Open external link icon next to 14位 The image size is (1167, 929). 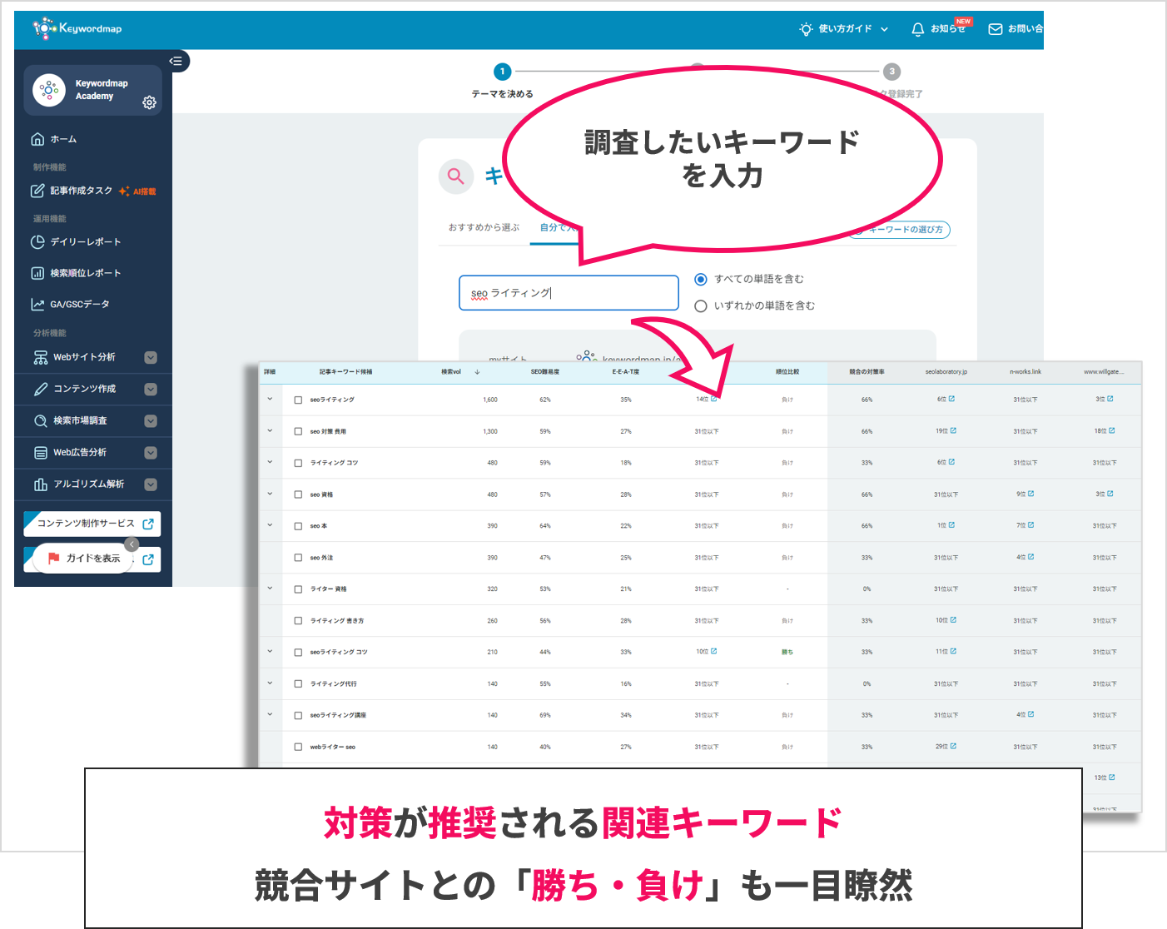tap(714, 399)
